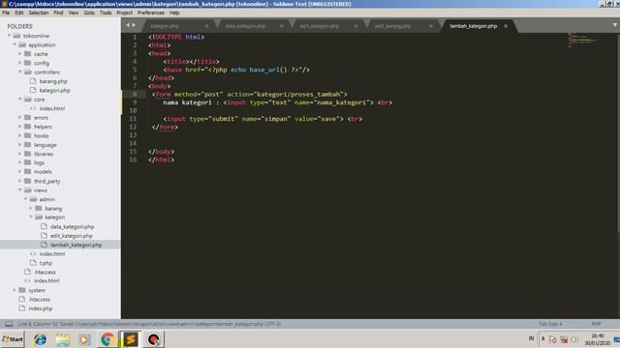The height and width of the screenshot is (348, 620).
Task: Open index.php in the sidebar
Action: (41, 308)
